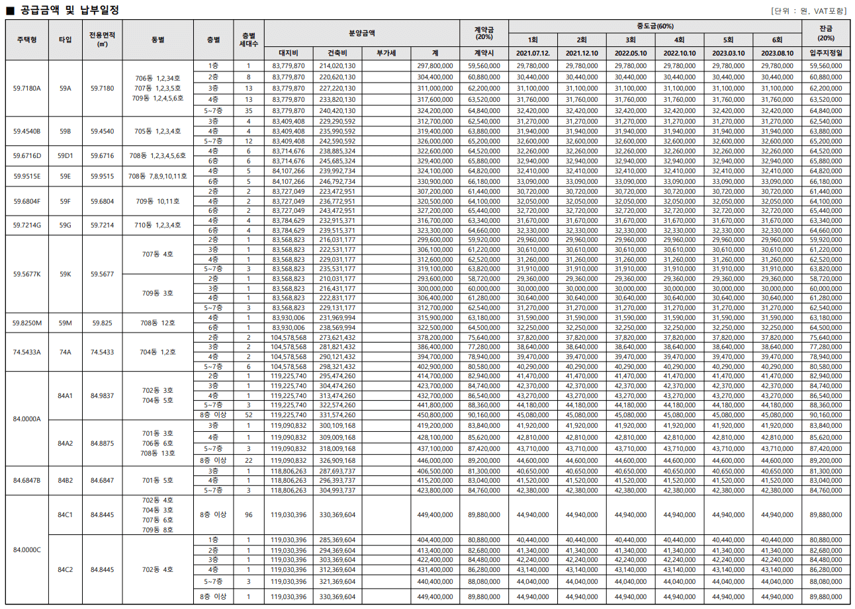Click the '대지비' sub-header
Screen dimensions: 855x609
click(289, 52)
